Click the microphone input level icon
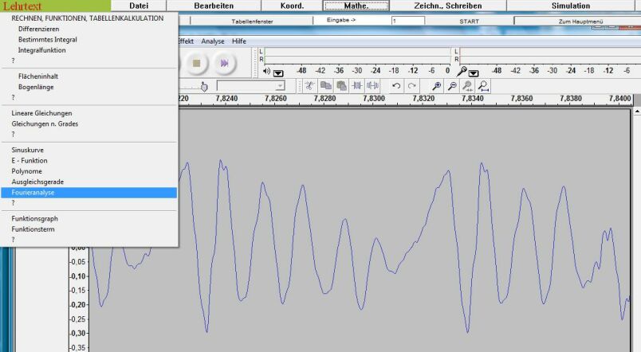The image size is (641, 352). click(x=462, y=71)
